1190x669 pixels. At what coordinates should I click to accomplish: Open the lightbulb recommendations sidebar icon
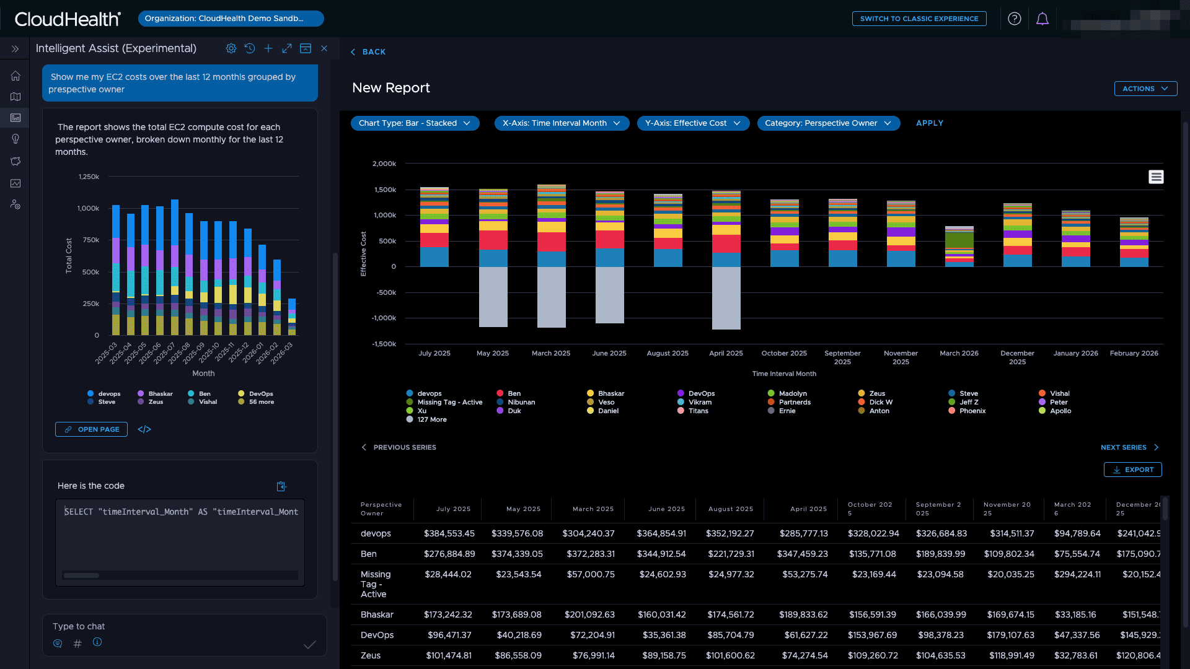(x=15, y=139)
